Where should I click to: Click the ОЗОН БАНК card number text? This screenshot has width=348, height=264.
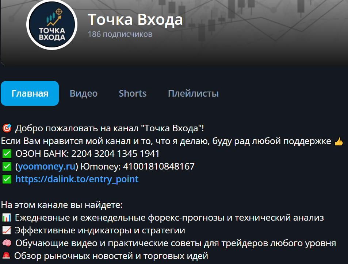pos(115,154)
